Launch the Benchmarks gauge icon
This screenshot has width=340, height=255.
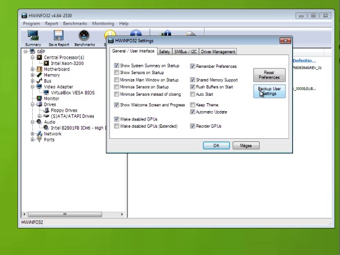click(84, 36)
